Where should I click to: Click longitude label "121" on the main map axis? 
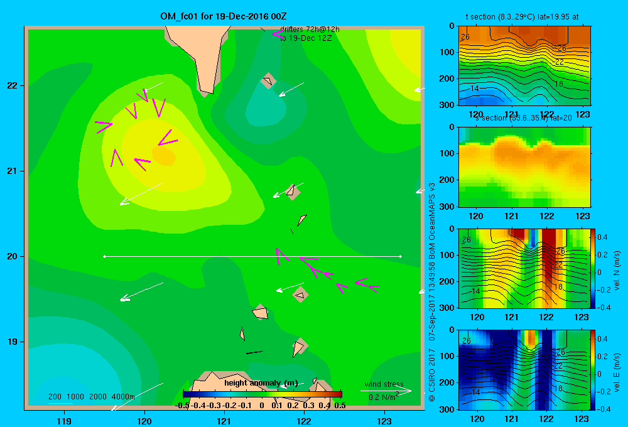224,421
